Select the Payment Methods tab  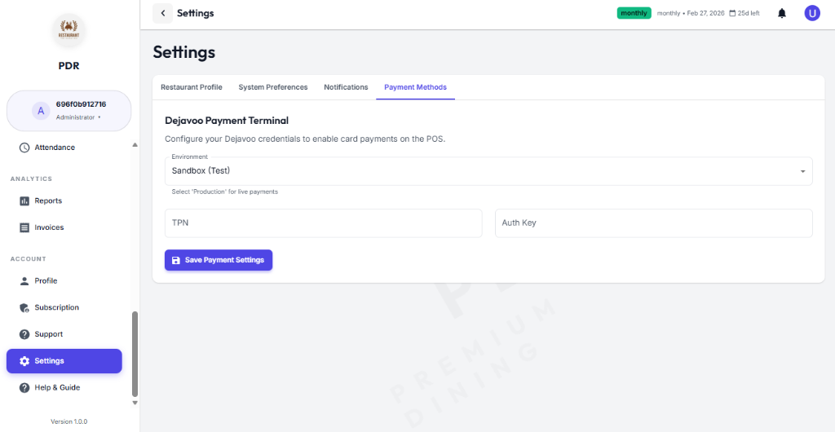[415, 87]
